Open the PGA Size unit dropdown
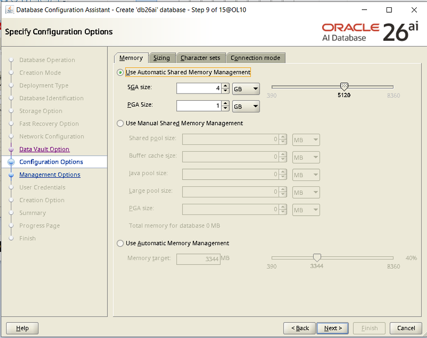The image size is (427, 338). coord(246,106)
